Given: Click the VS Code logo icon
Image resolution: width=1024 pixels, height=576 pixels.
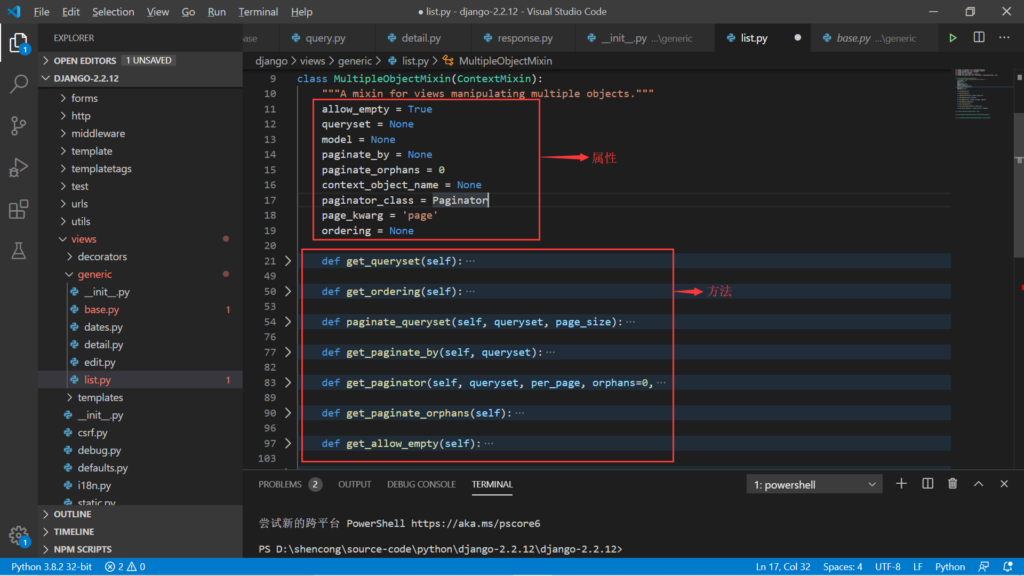Looking at the screenshot, I should [14, 11].
